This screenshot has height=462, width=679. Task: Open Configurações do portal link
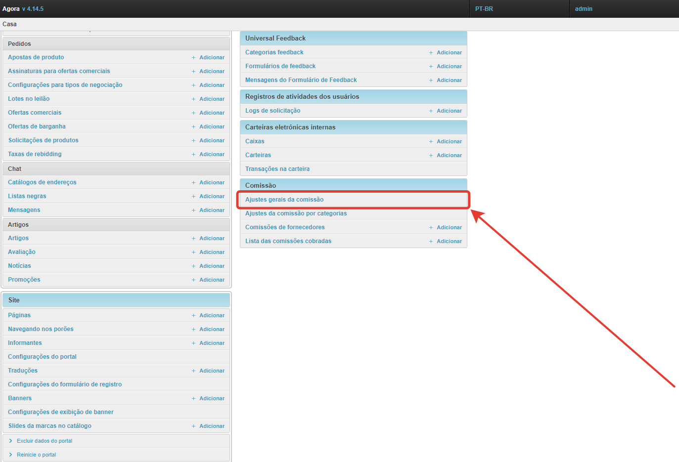click(x=42, y=357)
